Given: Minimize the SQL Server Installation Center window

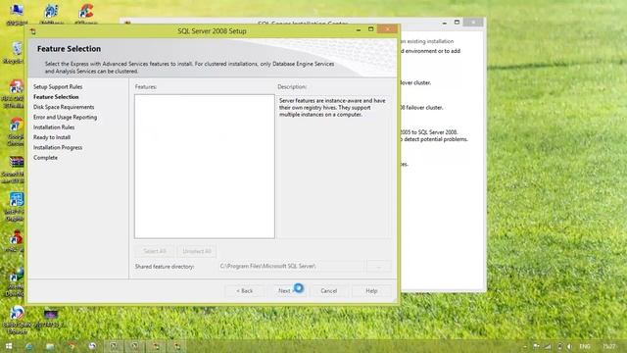Looking at the screenshot, I should [x=444, y=23].
